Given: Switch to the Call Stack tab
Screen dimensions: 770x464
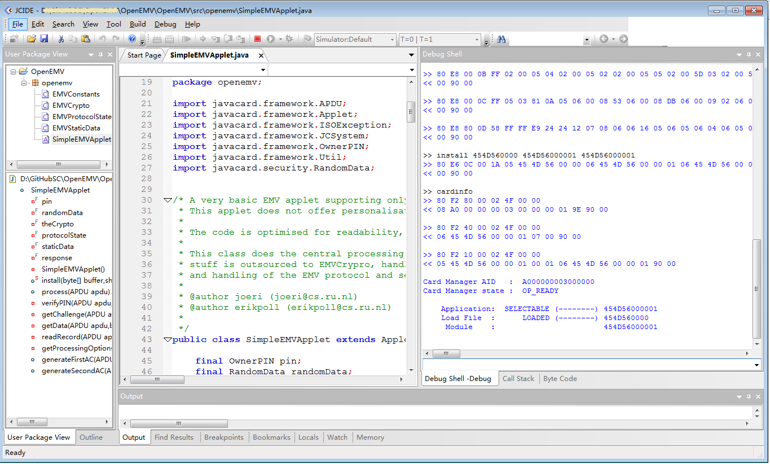Looking at the screenshot, I should click(x=518, y=379).
